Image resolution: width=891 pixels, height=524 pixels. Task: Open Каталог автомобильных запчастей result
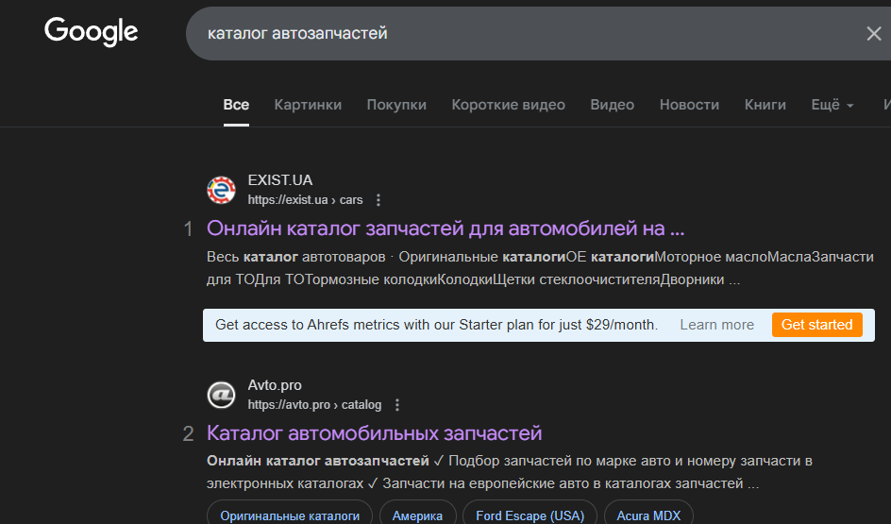click(x=374, y=433)
